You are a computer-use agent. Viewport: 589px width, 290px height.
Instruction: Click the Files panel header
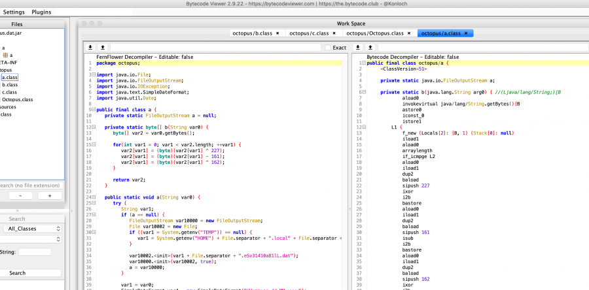[x=17, y=24]
